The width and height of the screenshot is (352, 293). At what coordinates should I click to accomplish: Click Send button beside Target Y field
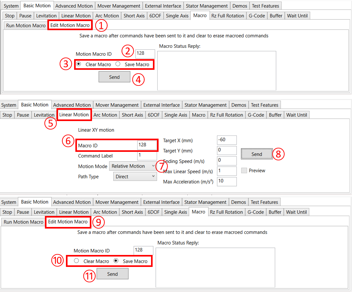[257, 154]
